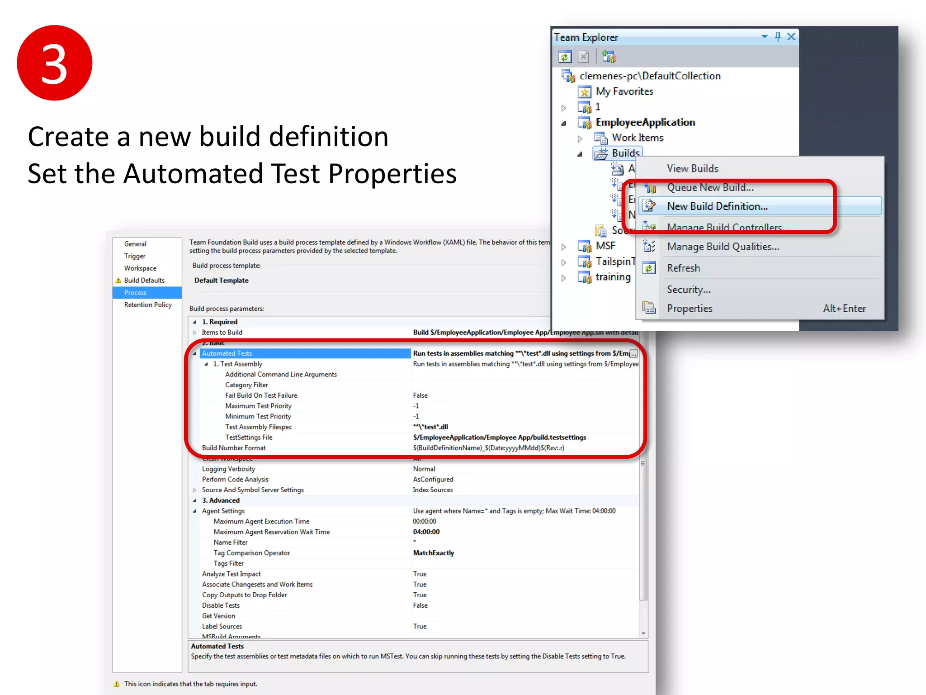Choose Manage Build Controllers menu entry

(x=728, y=227)
